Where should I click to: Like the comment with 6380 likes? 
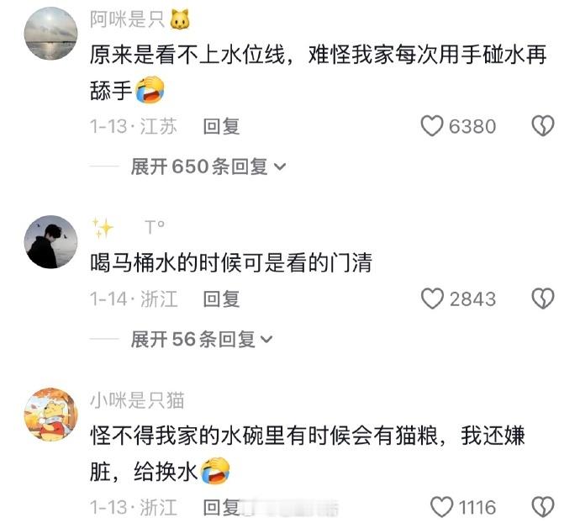click(432, 126)
